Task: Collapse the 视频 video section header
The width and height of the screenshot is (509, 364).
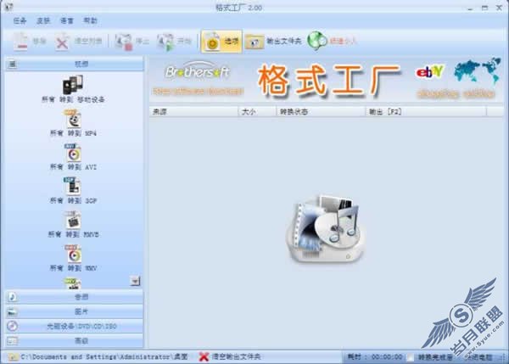Action: point(75,64)
